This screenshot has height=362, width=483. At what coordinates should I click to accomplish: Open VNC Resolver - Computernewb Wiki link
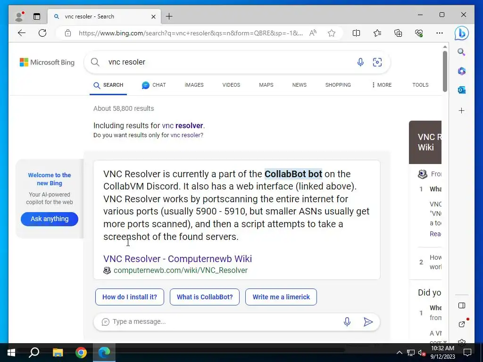point(177,259)
